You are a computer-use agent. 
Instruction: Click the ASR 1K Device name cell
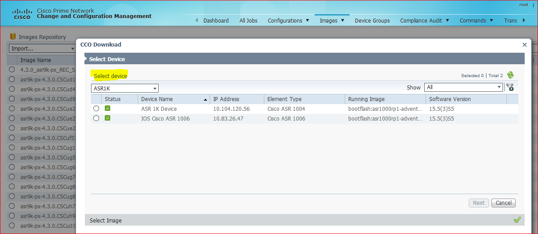click(x=159, y=109)
